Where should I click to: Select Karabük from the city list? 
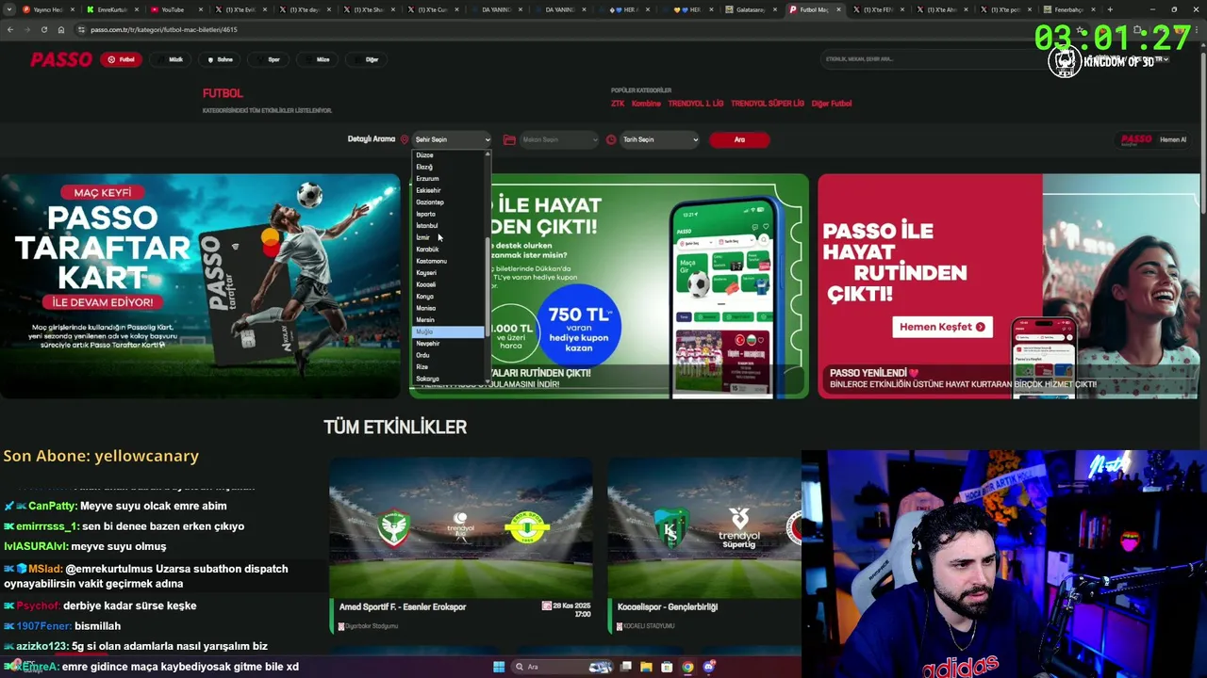(449, 250)
